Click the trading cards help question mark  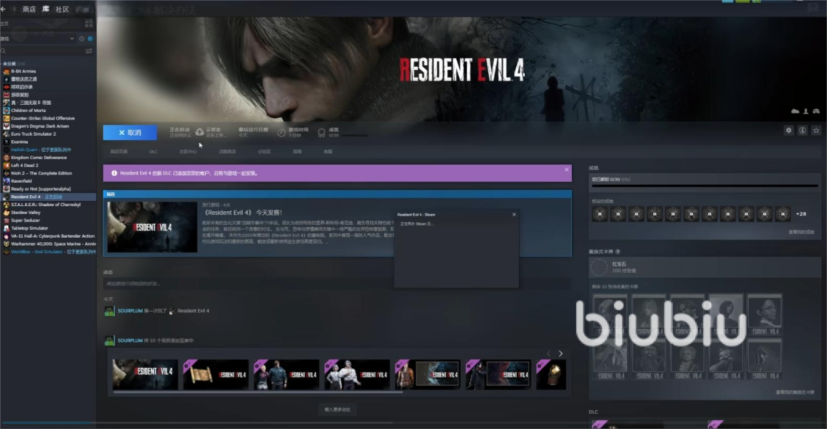click(x=618, y=251)
